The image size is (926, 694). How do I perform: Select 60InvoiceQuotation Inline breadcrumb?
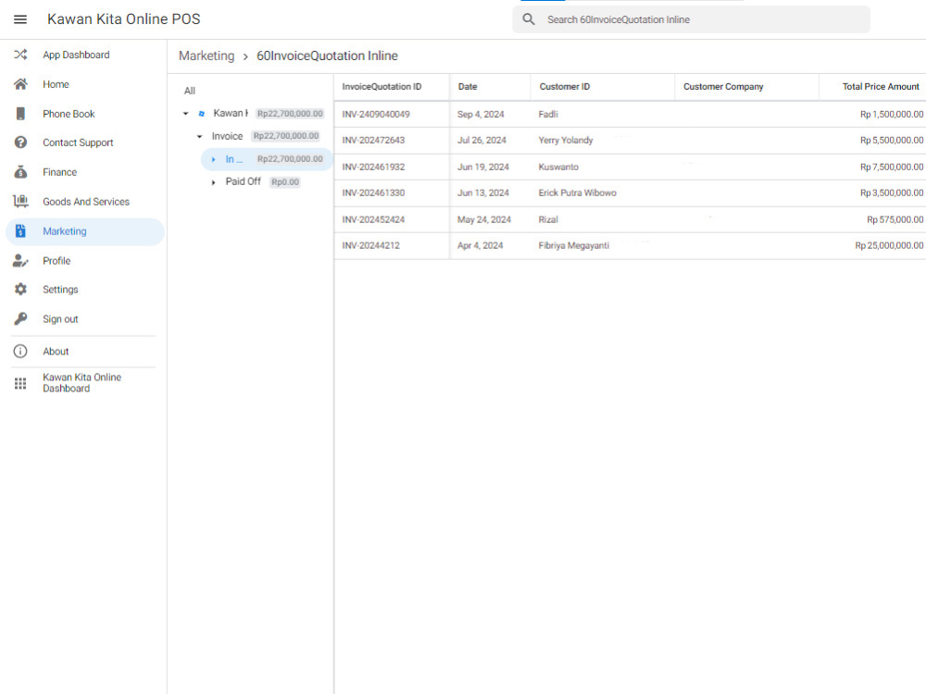tap(326, 56)
